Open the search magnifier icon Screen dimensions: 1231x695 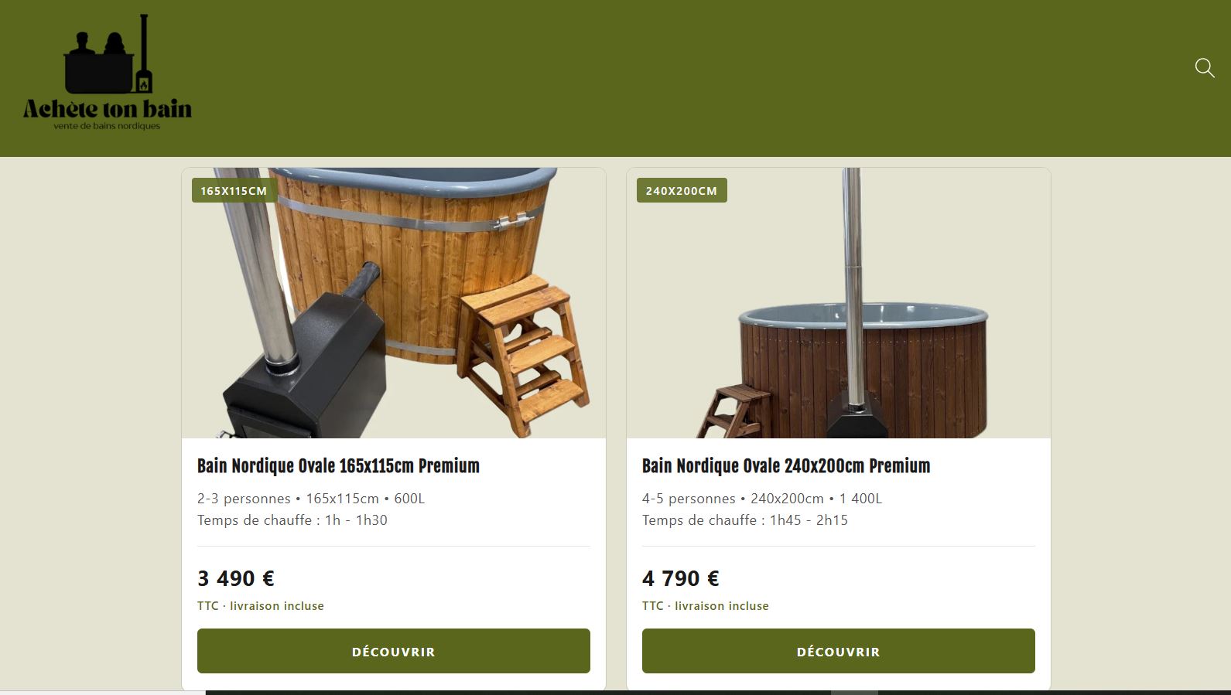(x=1205, y=68)
